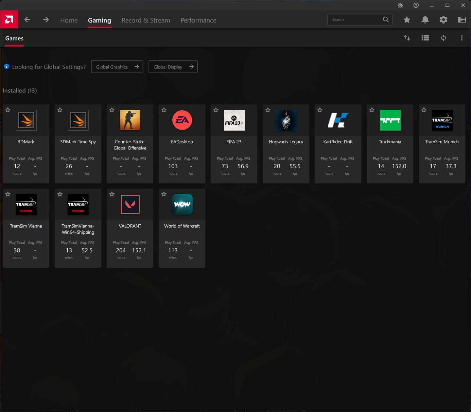Favorite Trackmania with the star

tap(372, 110)
